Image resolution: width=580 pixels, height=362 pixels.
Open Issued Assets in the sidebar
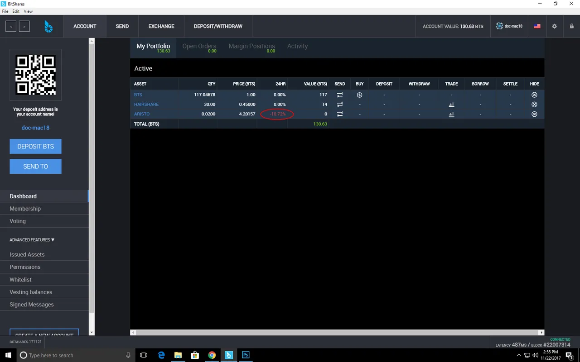pyautogui.click(x=44, y=254)
